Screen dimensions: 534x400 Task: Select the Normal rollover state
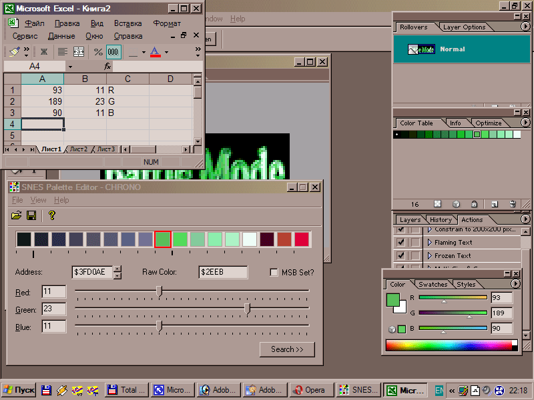462,49
